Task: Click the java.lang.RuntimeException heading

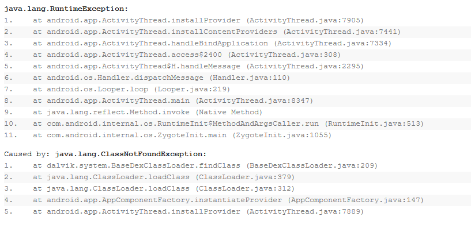Action: [x=66, y=9]
